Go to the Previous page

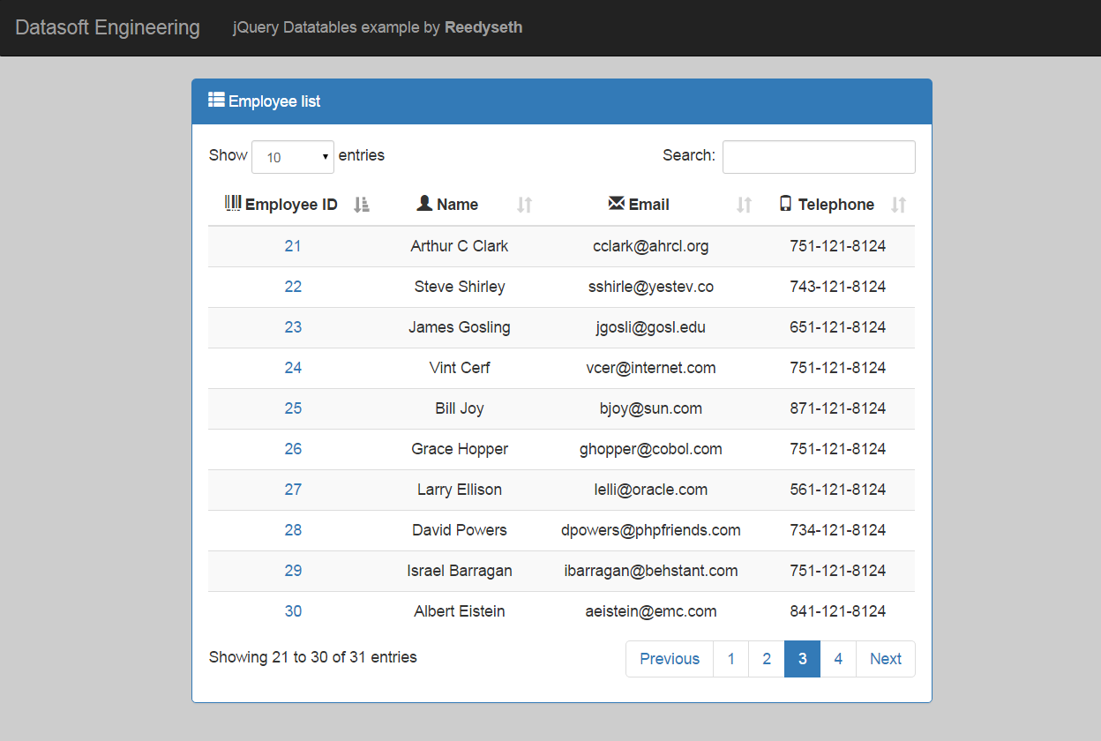click(x=670, y=659)
